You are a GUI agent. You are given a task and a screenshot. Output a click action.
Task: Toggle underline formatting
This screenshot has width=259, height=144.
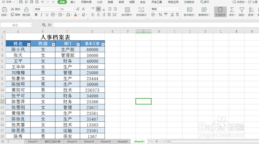click(47, 15)
